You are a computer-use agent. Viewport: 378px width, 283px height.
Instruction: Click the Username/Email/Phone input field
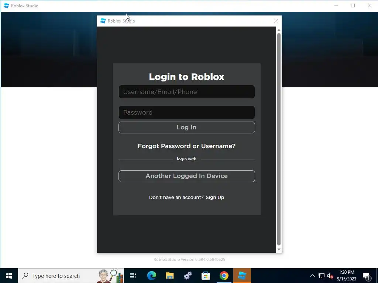tap(186, 92)
